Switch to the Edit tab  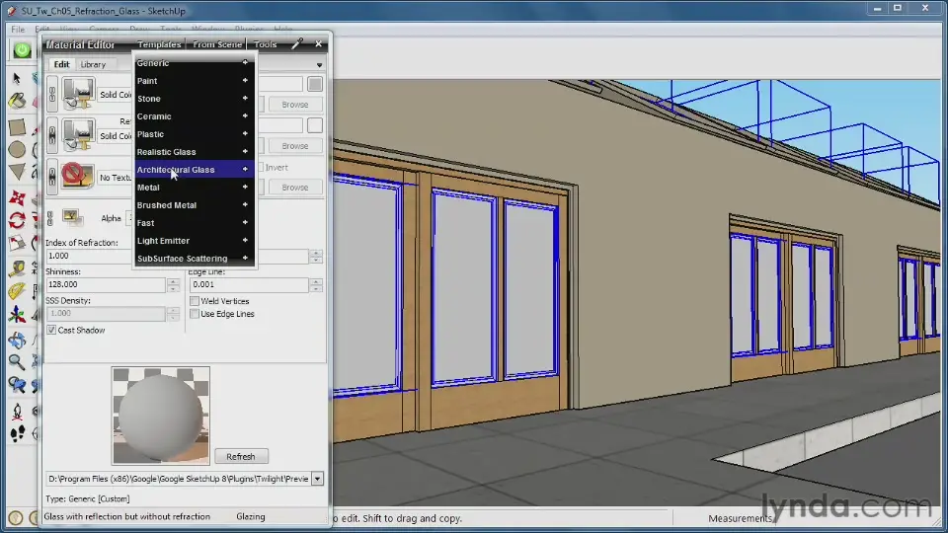click(61, 64)
